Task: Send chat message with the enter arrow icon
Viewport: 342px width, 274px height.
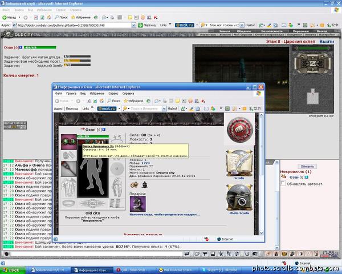Action: tap(187, 254)
